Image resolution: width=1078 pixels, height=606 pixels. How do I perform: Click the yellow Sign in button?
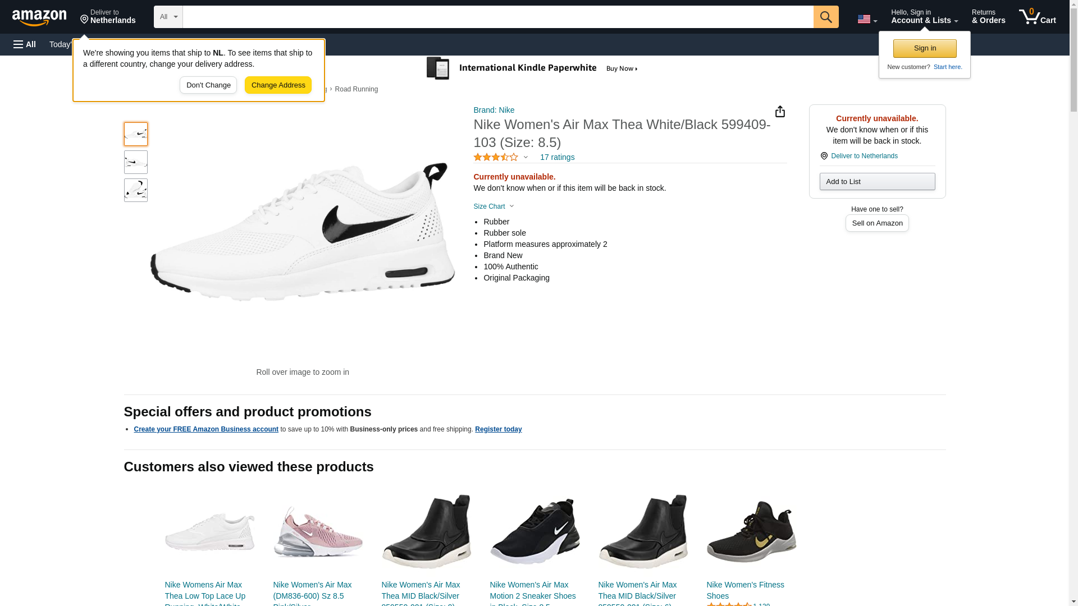tap(924, 48)
